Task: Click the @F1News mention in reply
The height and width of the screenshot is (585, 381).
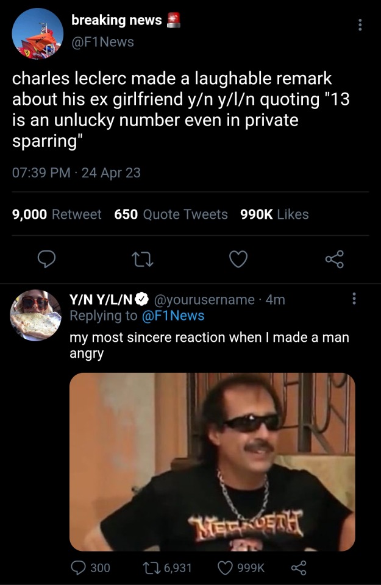Action: click(173, 316)
